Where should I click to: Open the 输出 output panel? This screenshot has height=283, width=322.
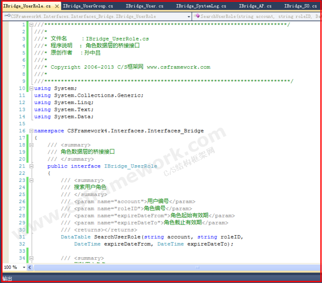(x=8, y=278)
